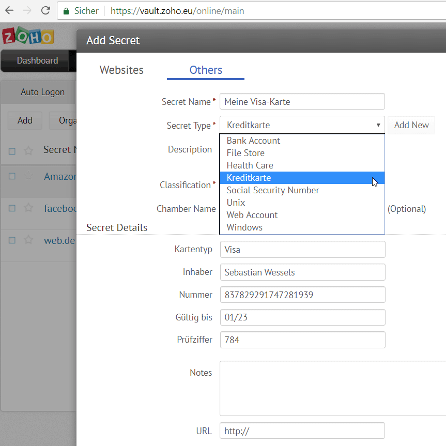Click the Inhaber field
Image resolution: width=446 pixels, height=446 pixels.
pyautogui.click(x=303, y=272)
